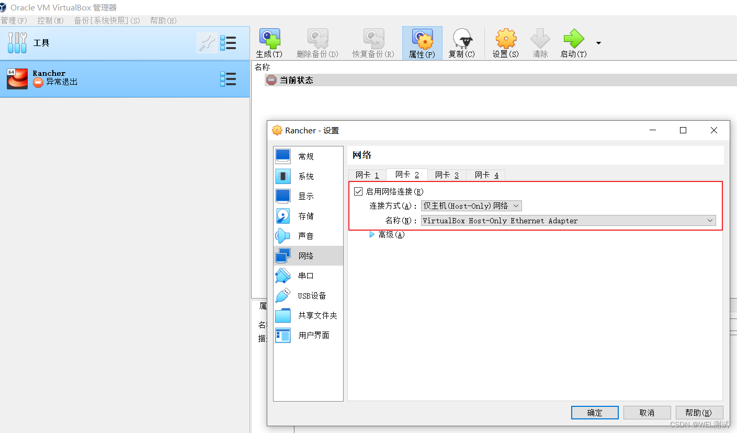737x433 pixels.
Task: Click the pin tool icon beside 工具
Action: click(x=207, y=43)
